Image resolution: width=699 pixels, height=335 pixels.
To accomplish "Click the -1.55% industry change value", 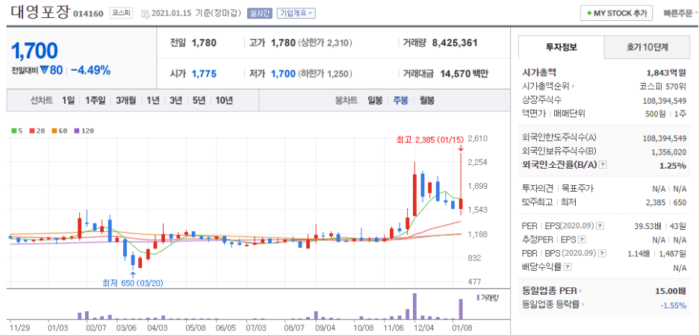I will [673, 305].
